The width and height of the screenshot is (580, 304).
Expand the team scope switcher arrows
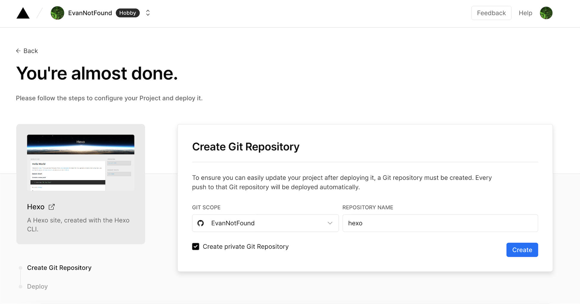148,13
